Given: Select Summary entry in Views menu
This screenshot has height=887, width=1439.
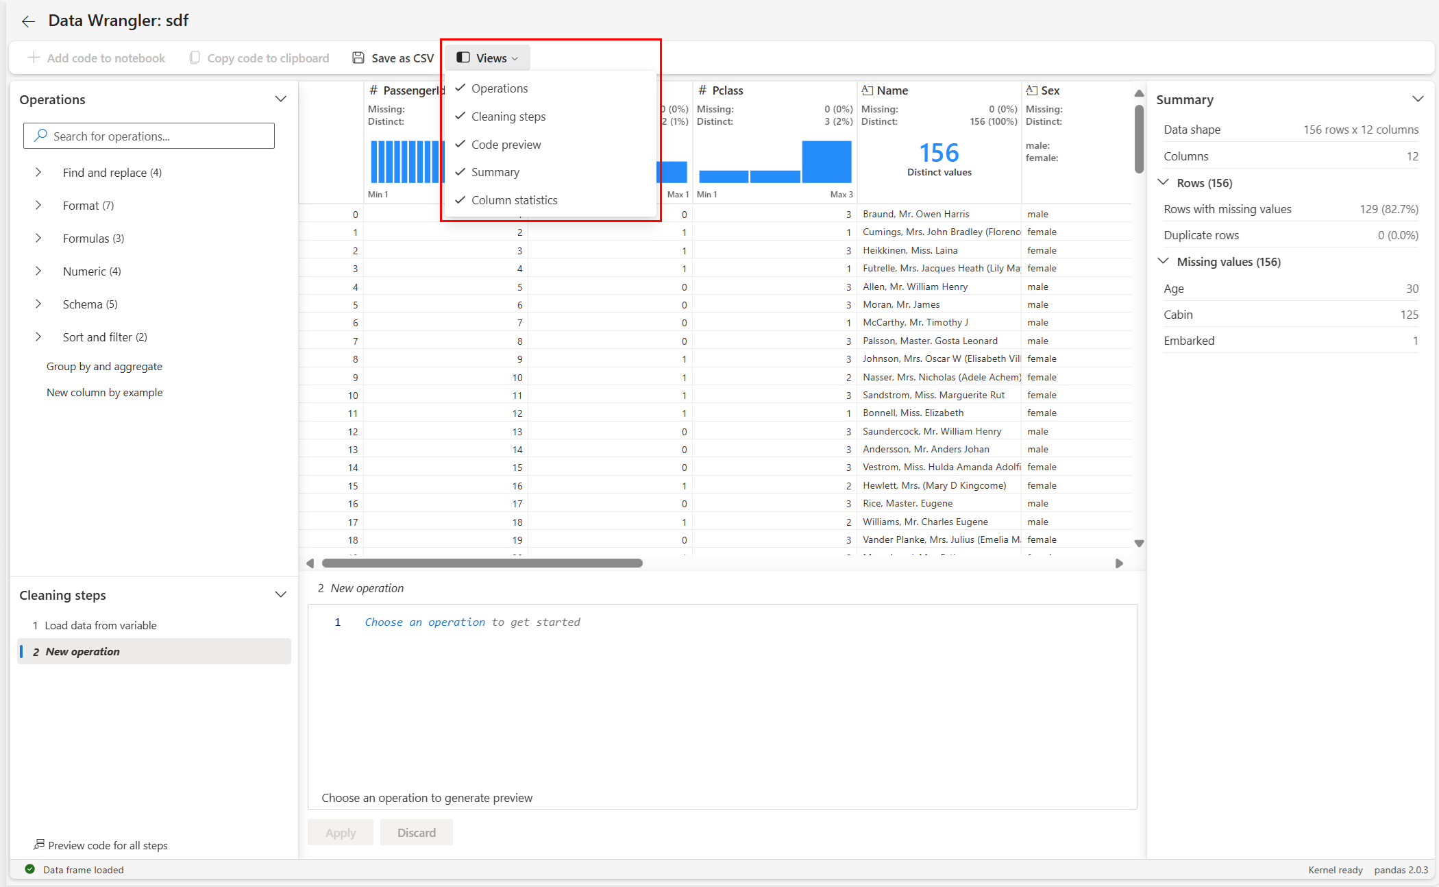Looking at the screenshot, I should tap(495, 172).
